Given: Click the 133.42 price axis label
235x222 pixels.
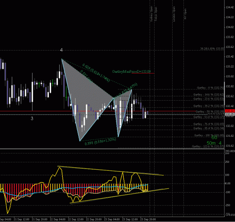Looking at the screenshot, I should point(230,57).
